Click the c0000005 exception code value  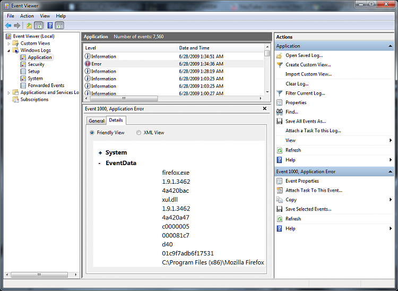(176, 227)
